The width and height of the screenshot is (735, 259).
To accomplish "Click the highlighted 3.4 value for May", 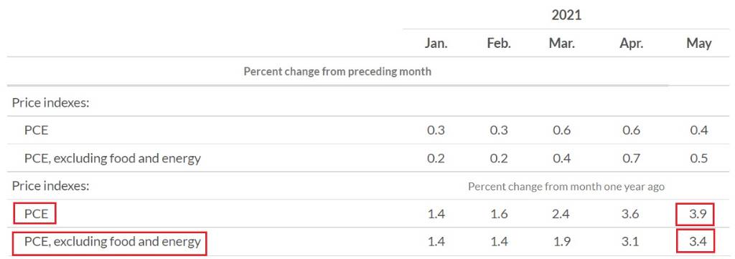I will 695,242.
